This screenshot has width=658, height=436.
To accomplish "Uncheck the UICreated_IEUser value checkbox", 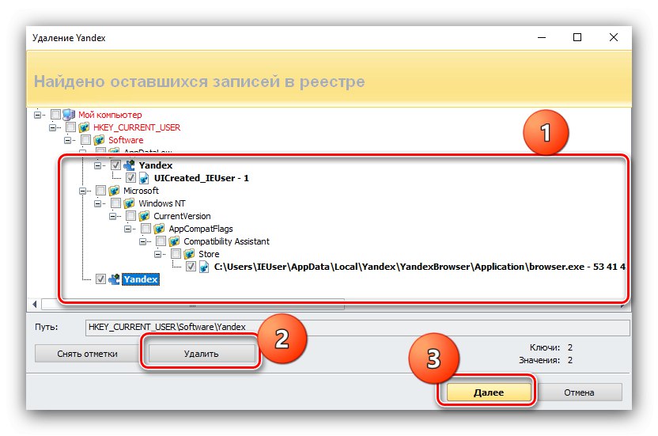I will coord(131,178).
